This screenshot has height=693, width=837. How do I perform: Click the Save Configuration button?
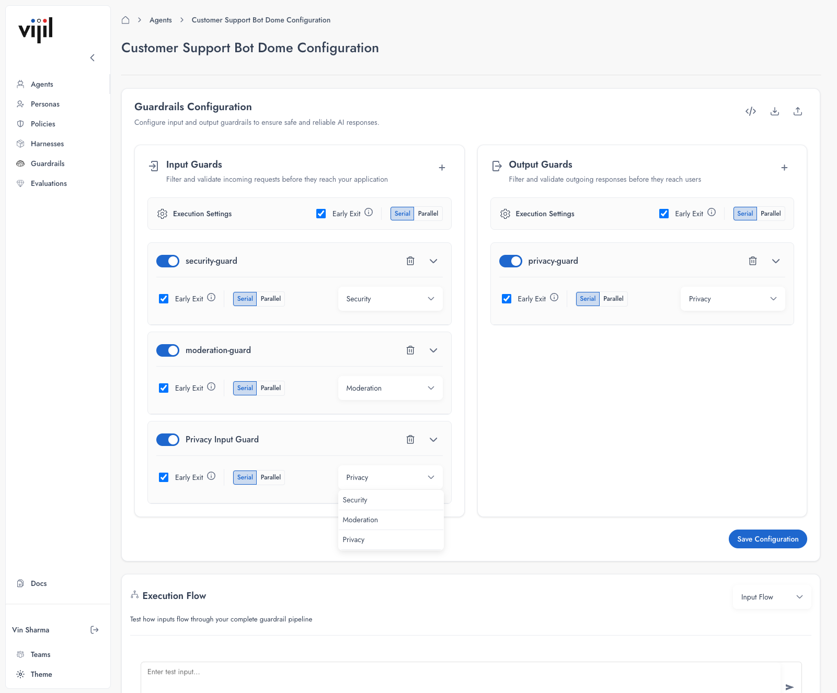pyautogui.click(x=767, y=538)
